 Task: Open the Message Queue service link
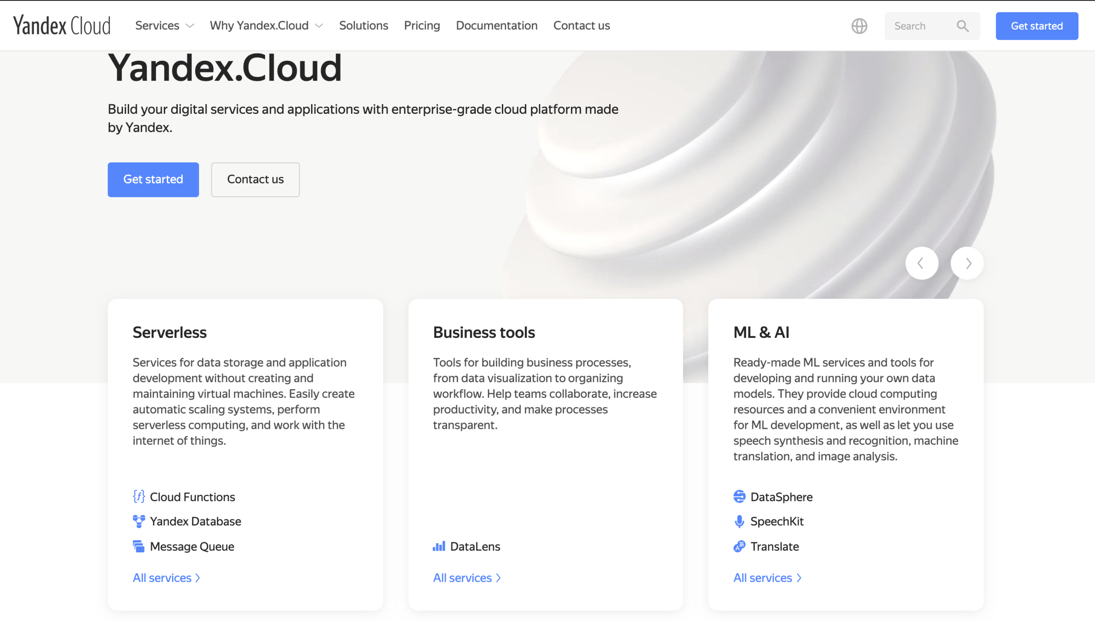pos(192,546)
